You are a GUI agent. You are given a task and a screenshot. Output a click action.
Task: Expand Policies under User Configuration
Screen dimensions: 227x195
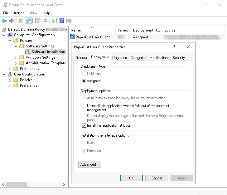click(10, 80)
